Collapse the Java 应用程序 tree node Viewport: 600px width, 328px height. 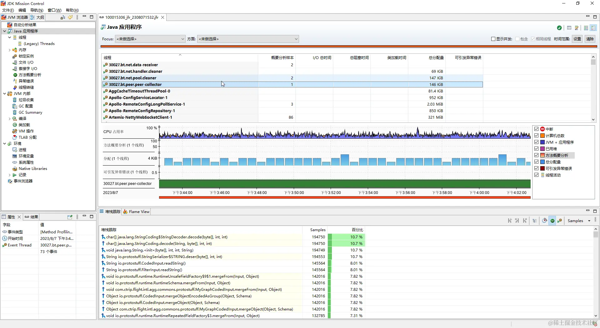[x=4, y=31]
